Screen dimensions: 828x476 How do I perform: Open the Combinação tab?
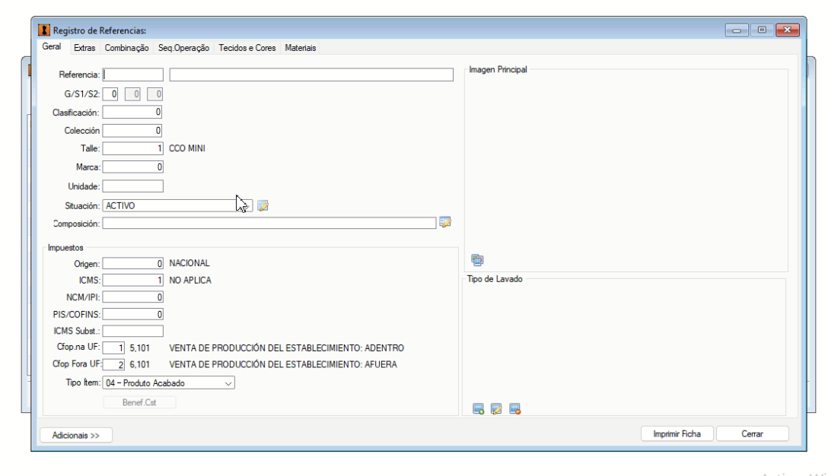(127, 48)
